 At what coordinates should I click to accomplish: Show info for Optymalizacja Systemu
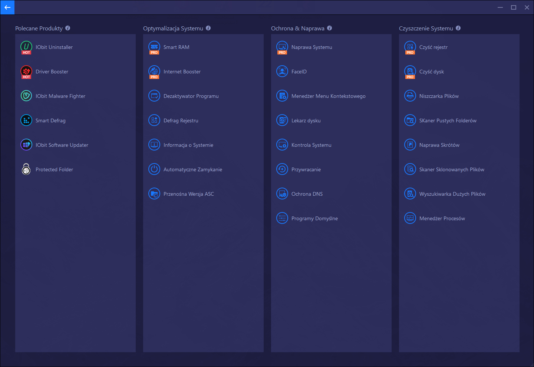pyautogui.click(x=208, y=28)
